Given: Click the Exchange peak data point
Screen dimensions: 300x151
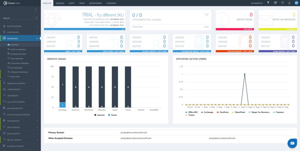Looking at the screenshot, I should [x=245, y=74].
